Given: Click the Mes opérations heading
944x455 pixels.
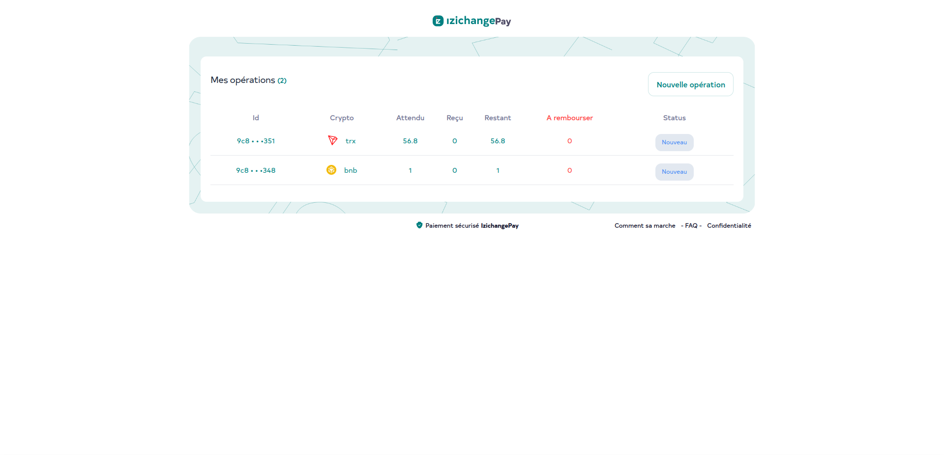Looking at the screenshot, I should click(243, 80).
